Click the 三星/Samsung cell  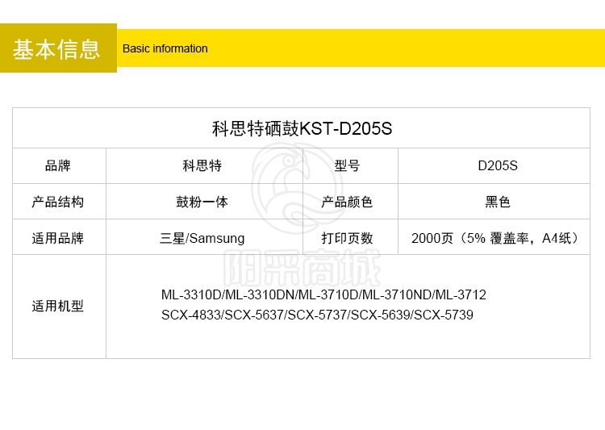coord(202,238)
